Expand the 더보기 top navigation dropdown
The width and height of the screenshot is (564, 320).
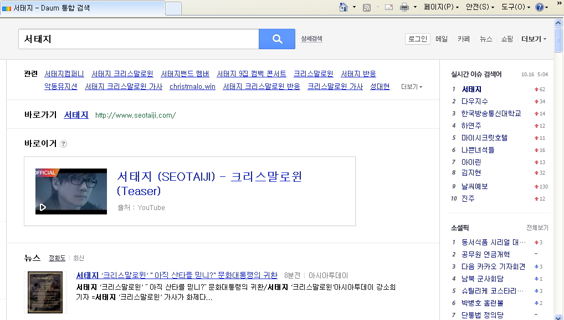(x=534, y=39)
